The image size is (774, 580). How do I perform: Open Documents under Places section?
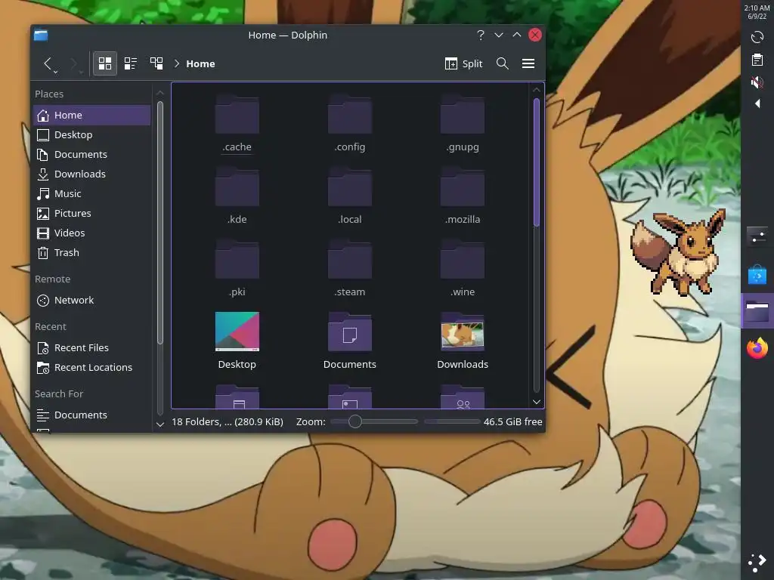point(91,154)
